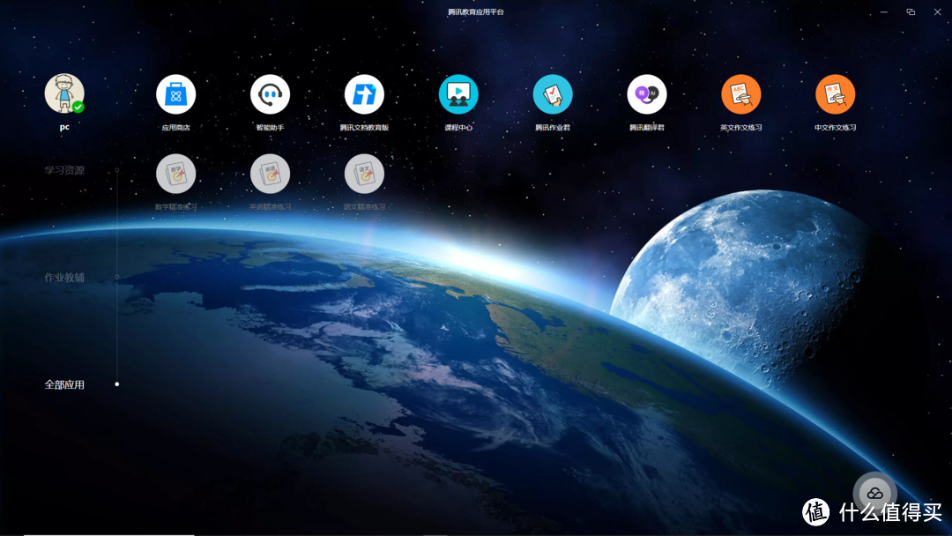This screenshot has height=536, width=952.
Task: Click the pc user avatar
Action: 64,93
